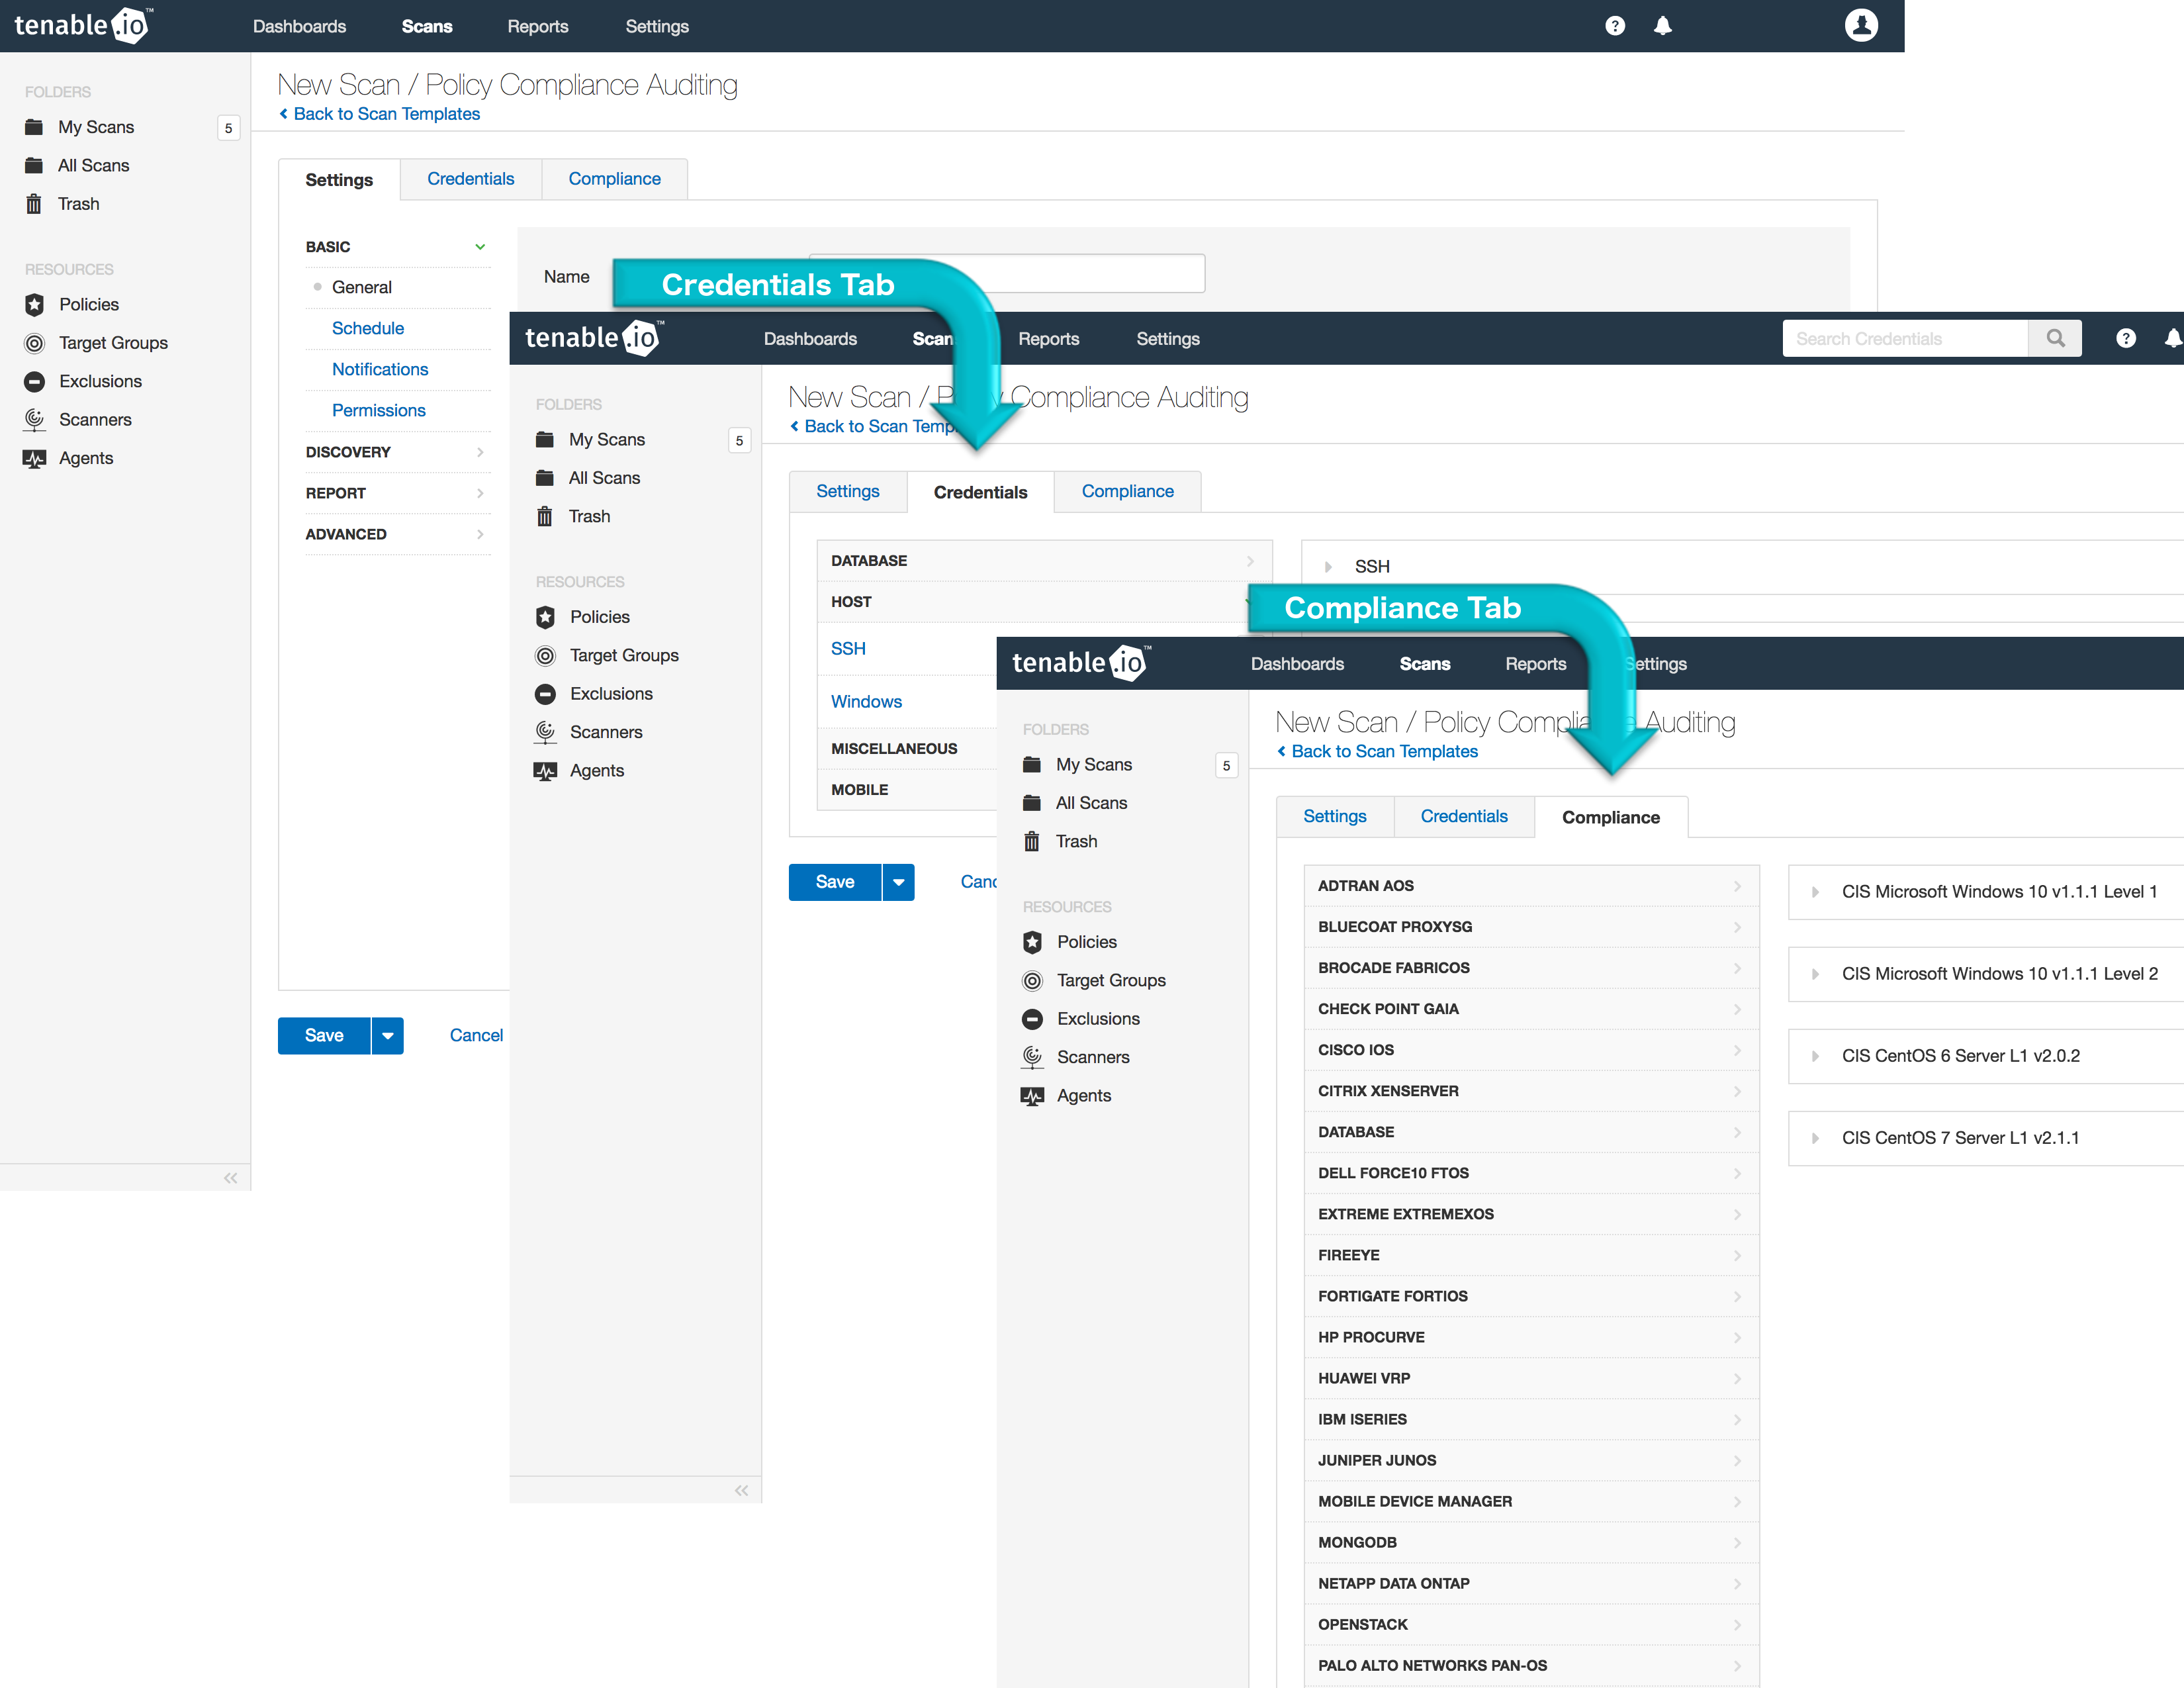Click Back to Scan Templates in back window
2184x1688 pixels.
[x=380, y=114]
